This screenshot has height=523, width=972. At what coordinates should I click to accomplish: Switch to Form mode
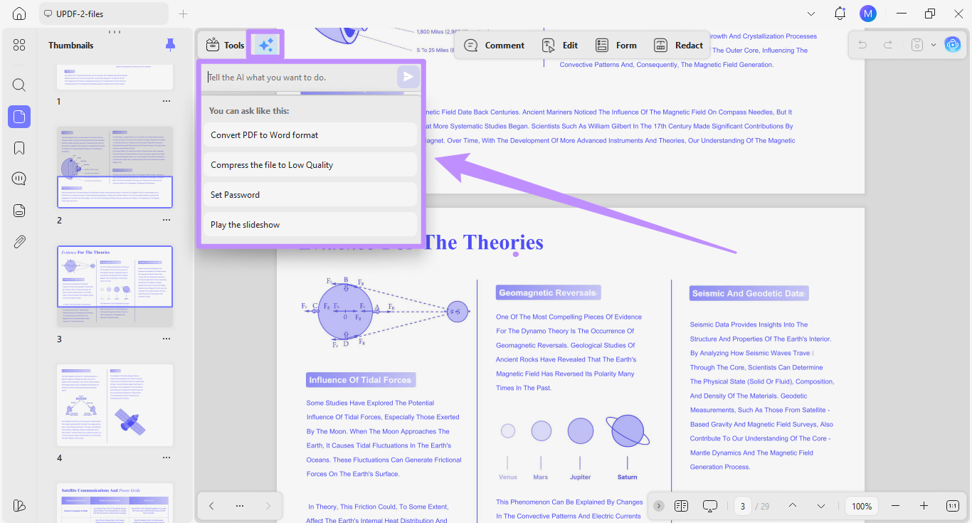pos(616,45)
